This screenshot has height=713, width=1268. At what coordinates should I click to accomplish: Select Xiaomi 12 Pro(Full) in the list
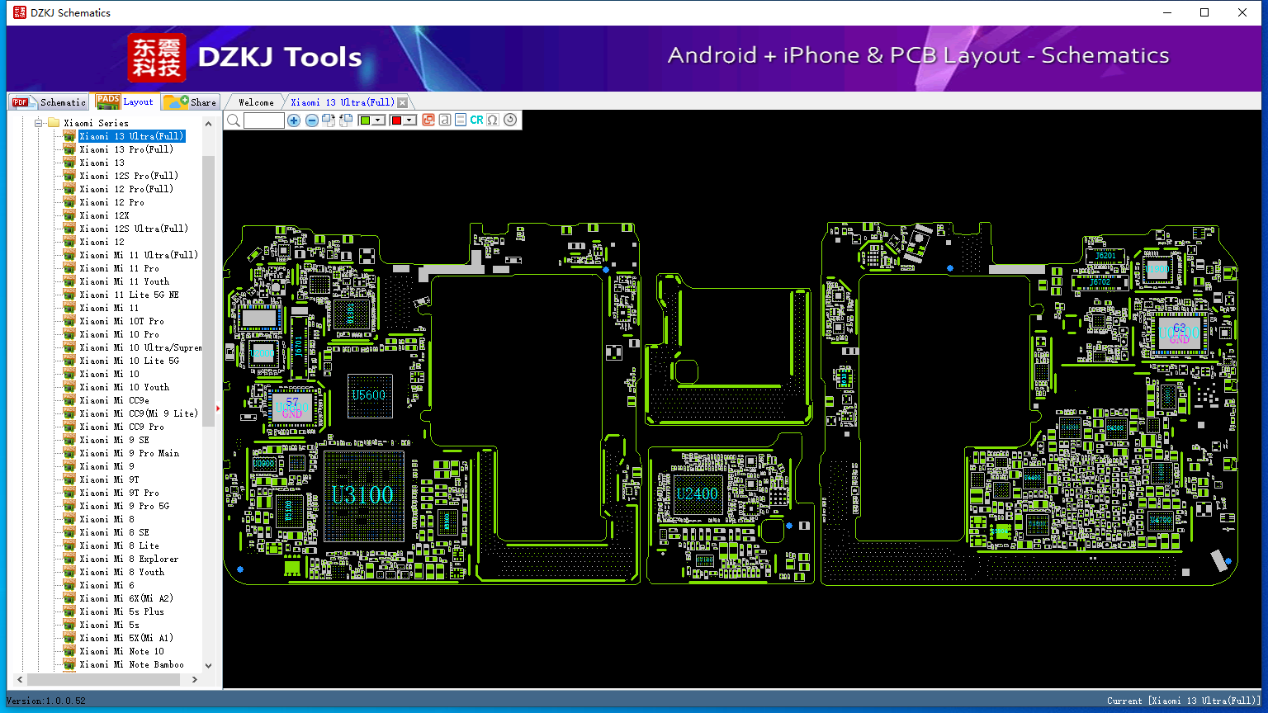tap(126, 189)
